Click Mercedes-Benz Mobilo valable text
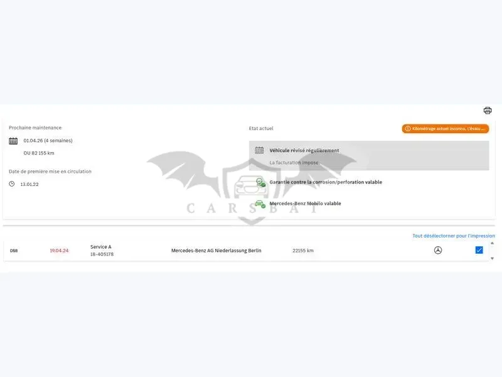Viewport: 502px width, 377px height. (305, 203)
